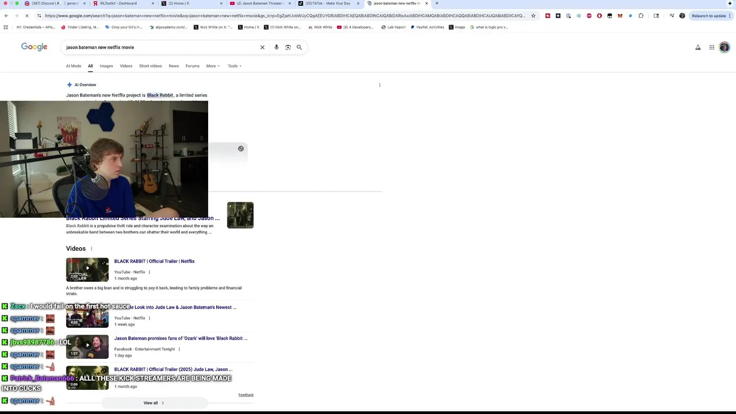Focus the Google search input field
This screenshot has width=736, height=414.
click(161, 47)
